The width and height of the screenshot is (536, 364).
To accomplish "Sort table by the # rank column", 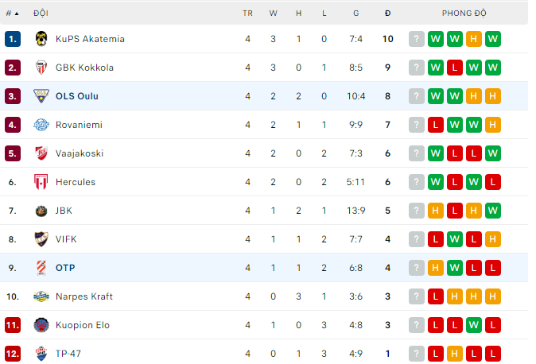I will [12, 14].
